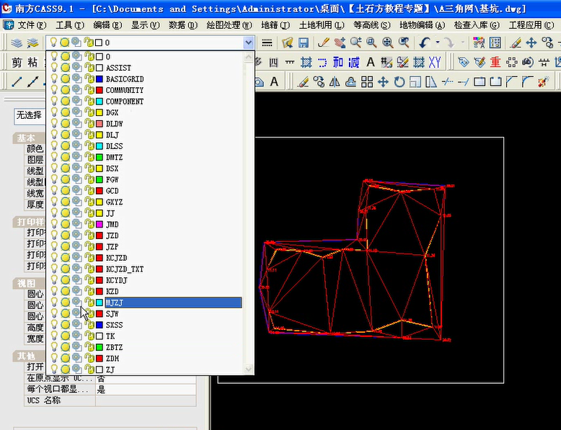The image size is (561, 430).
Task: Collapse the 视图 properties section
Action: (x=27, y=284)
